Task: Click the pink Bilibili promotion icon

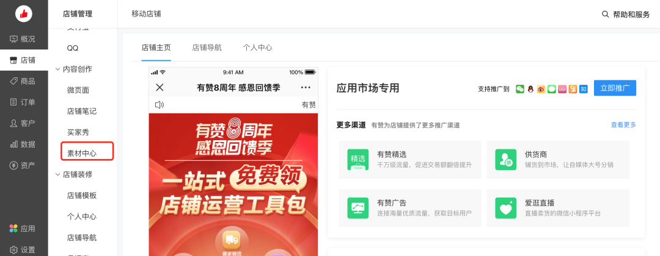Action: coord(562,89)
